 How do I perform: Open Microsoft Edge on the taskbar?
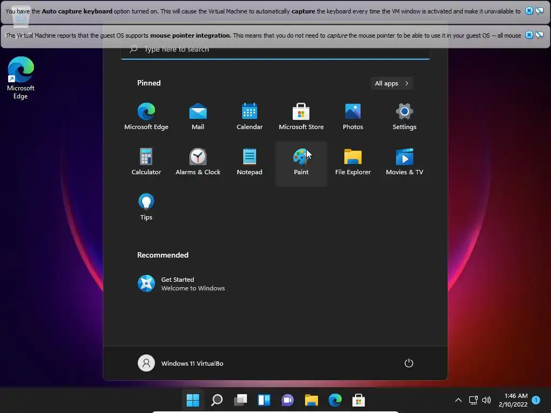pyautogui.click(x=335, y=400)
